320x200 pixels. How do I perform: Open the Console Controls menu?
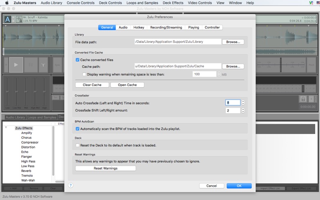point(81,3)
